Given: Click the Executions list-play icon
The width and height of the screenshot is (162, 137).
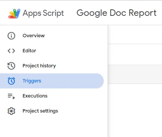Looking at the screenshot, I should tap(11, 96).
